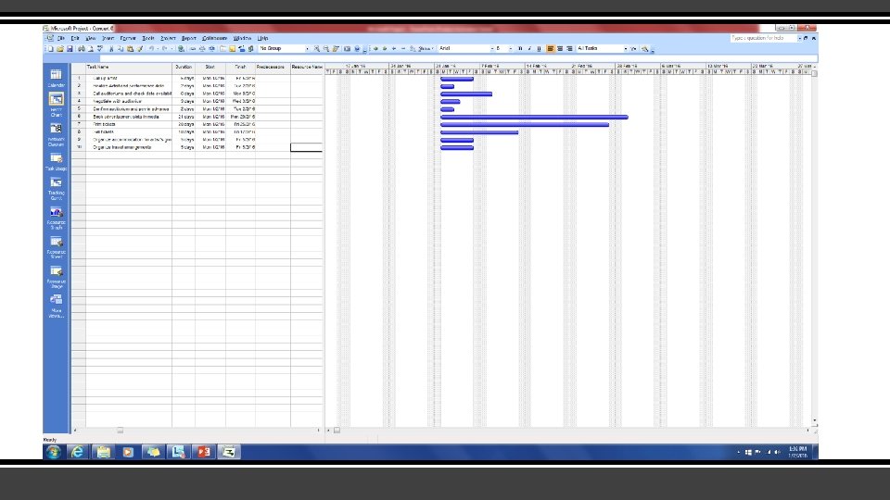Open the Report menu
Viewport: 890px width, 500px height.
pyautogui.click(x=188, y=38)
